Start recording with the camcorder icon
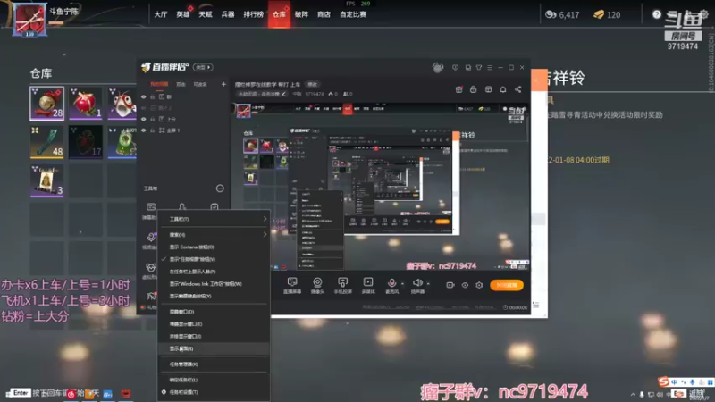 point(450,285)
